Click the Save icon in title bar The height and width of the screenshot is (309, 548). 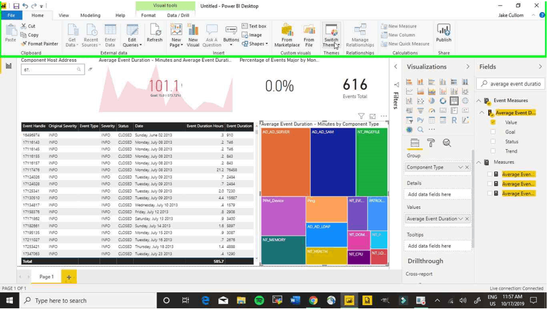click(x=16, y=6)
